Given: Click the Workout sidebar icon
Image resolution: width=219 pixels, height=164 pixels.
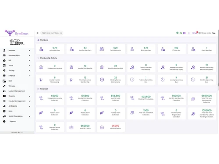Looking at the screenshot, I should (x=4, y=86).
